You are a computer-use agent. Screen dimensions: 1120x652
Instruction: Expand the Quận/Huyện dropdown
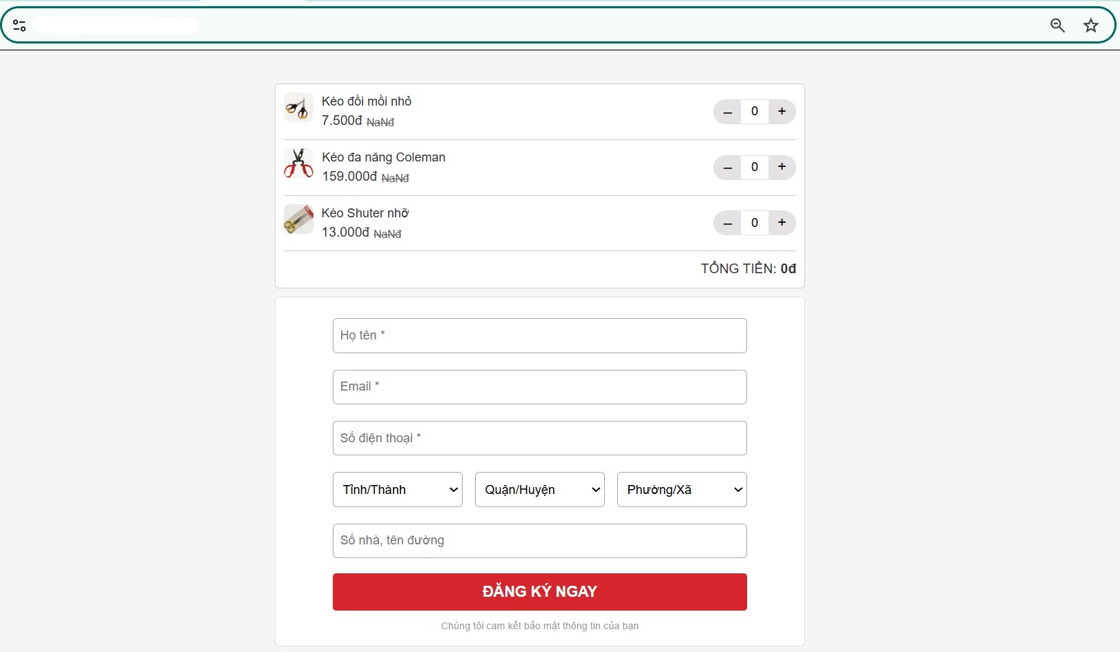tap(540, 490)
